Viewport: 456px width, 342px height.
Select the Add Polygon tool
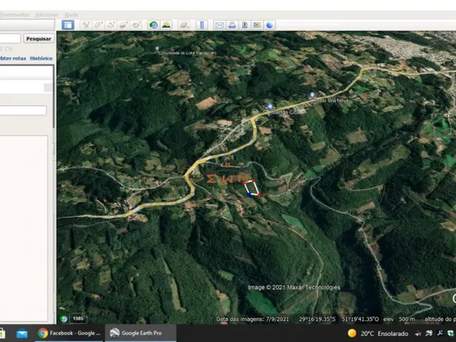tap(98, 25)
